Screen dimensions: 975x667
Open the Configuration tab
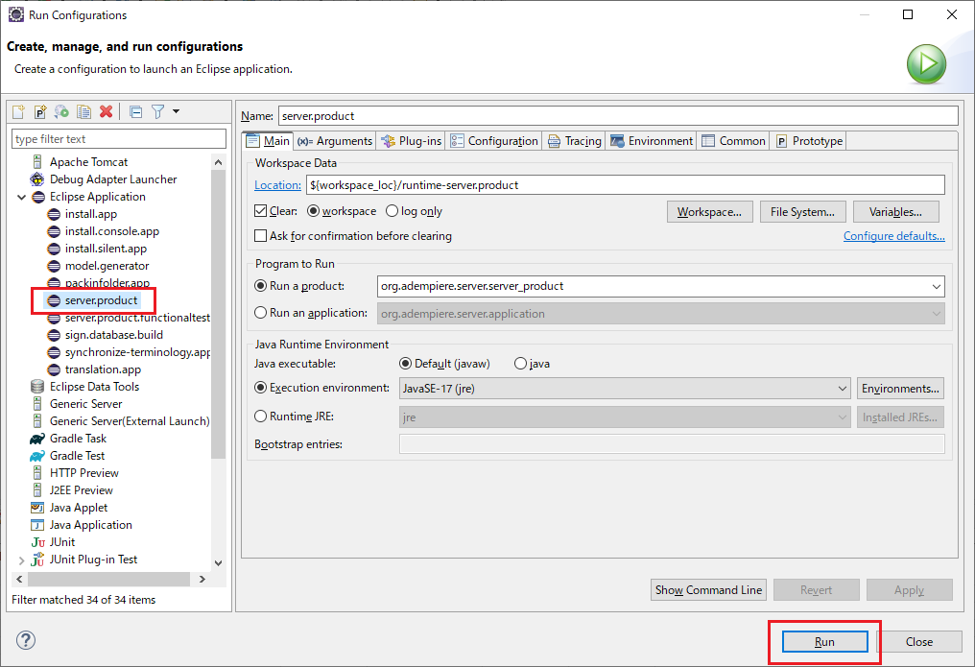493,141
